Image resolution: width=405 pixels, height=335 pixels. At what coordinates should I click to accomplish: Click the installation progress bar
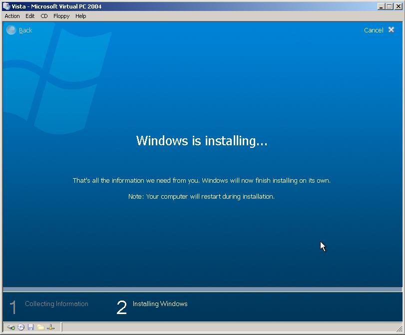point(203,289)
